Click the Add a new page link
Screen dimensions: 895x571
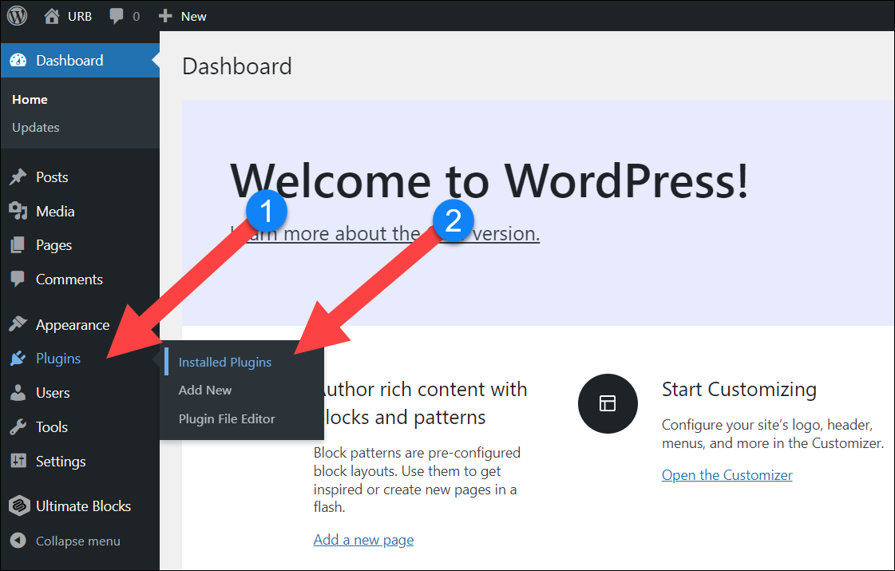point(363,540)
